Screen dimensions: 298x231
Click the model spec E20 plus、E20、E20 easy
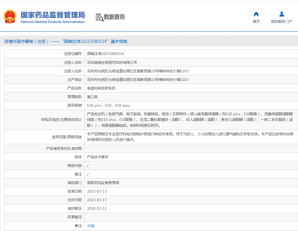[x=108, y=105]
